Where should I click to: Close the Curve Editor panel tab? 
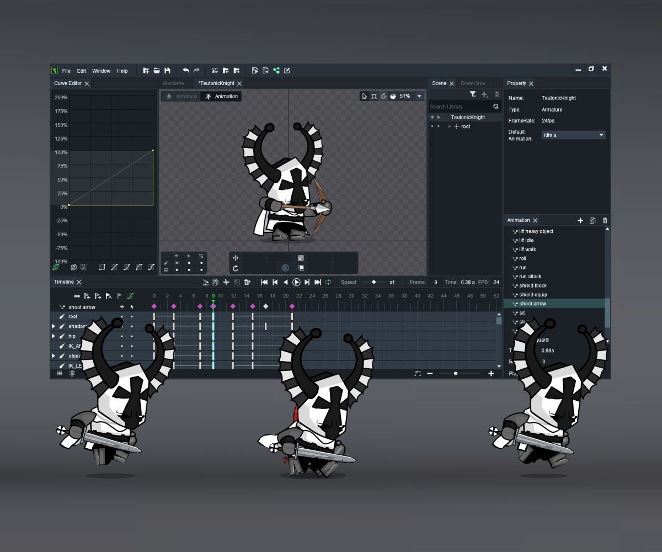pyautogui.click(x=87, y=83)
